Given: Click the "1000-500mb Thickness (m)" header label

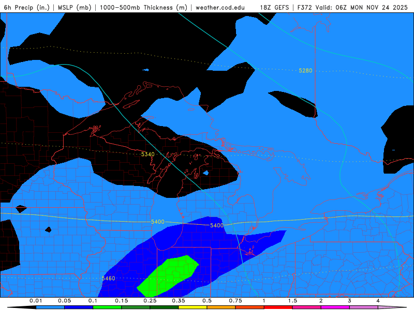Looking at the screenshot, I should point(143,7).
